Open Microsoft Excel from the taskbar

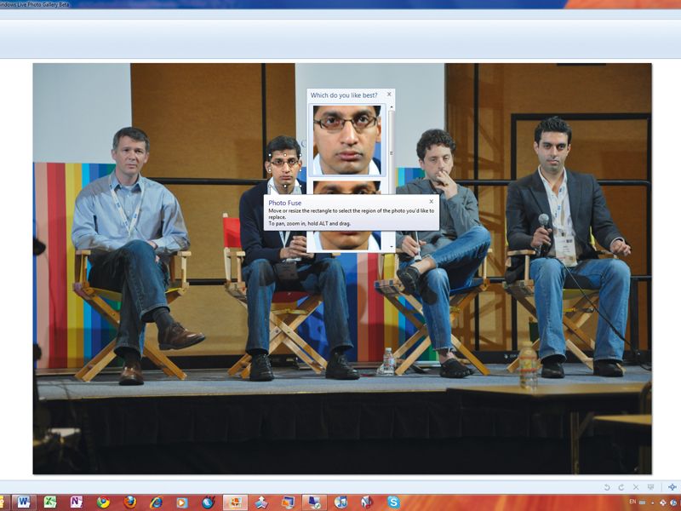coord(50,502)
